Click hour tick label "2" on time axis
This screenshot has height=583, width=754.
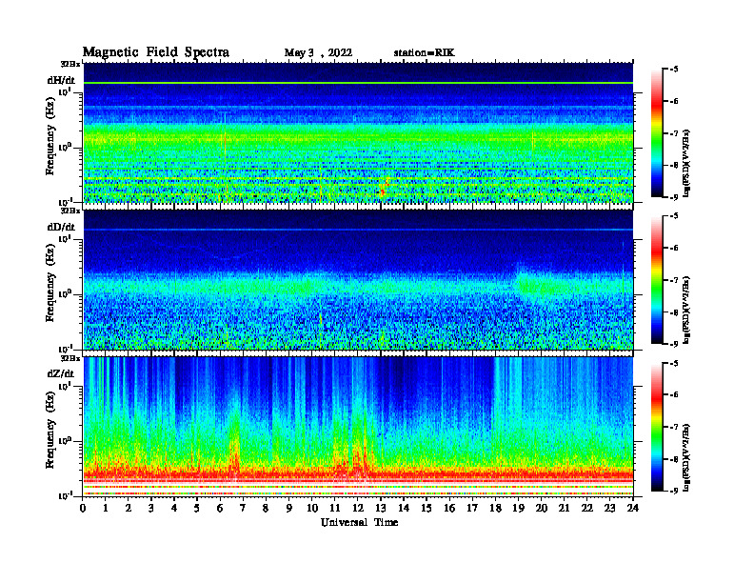pyautogui.click(x=129, y=509)
